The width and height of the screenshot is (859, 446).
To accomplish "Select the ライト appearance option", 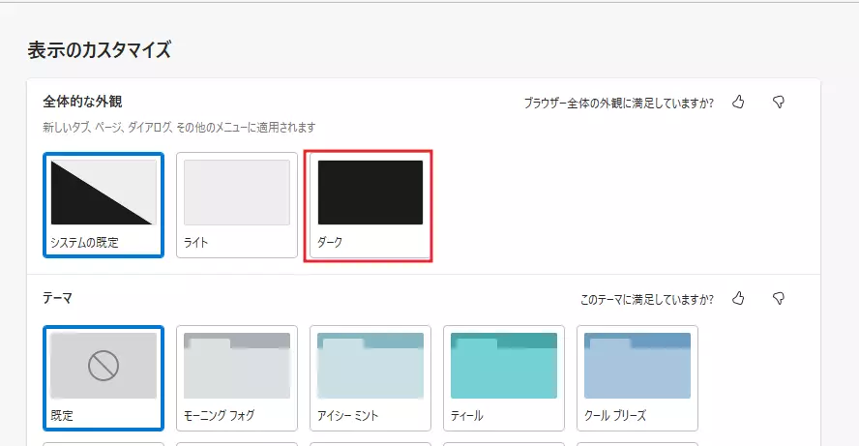I will (x=237, y=205).
